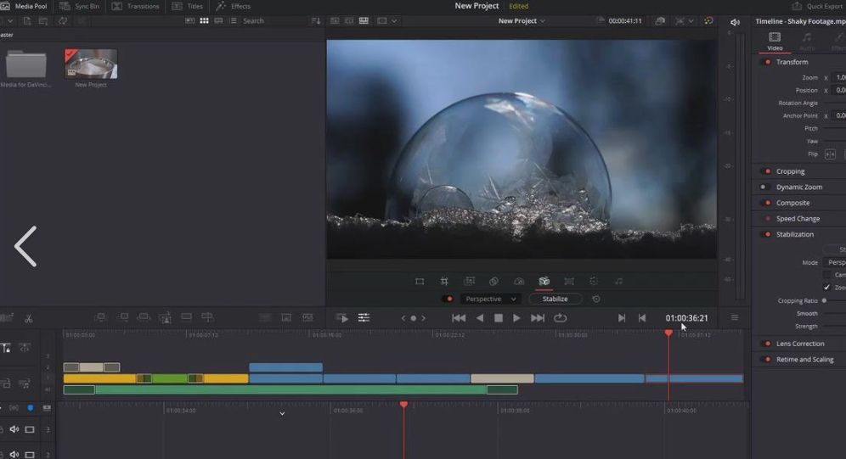Select the Video tab in the Inspector
The width and height of the screenshot is (846, 459).
(775, 42)
